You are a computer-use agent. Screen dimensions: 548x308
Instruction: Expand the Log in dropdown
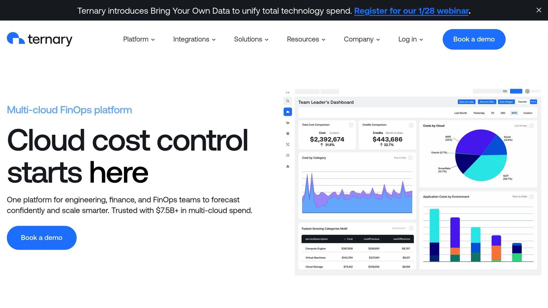410,39
